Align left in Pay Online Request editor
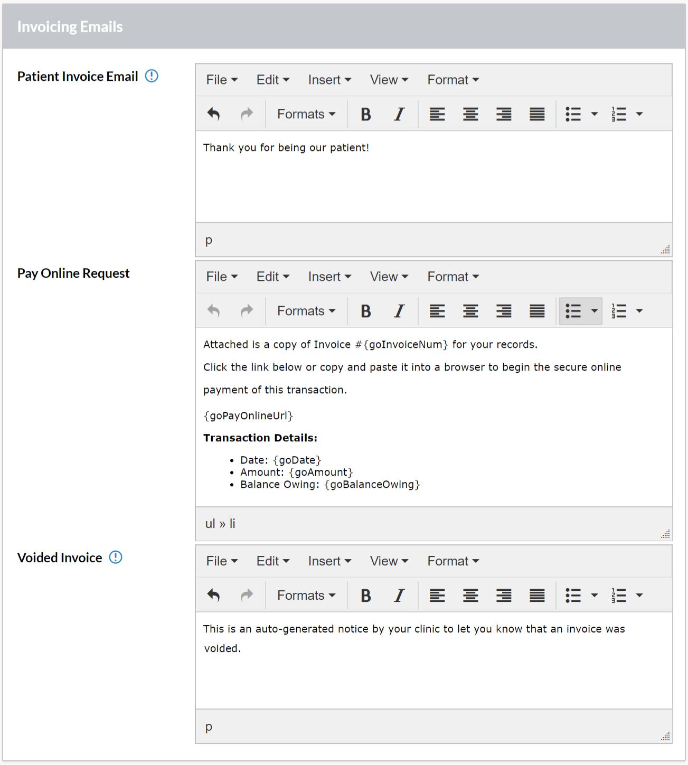Image resolution: width=688 pixels, height=765 pixels. click(437, 311)
